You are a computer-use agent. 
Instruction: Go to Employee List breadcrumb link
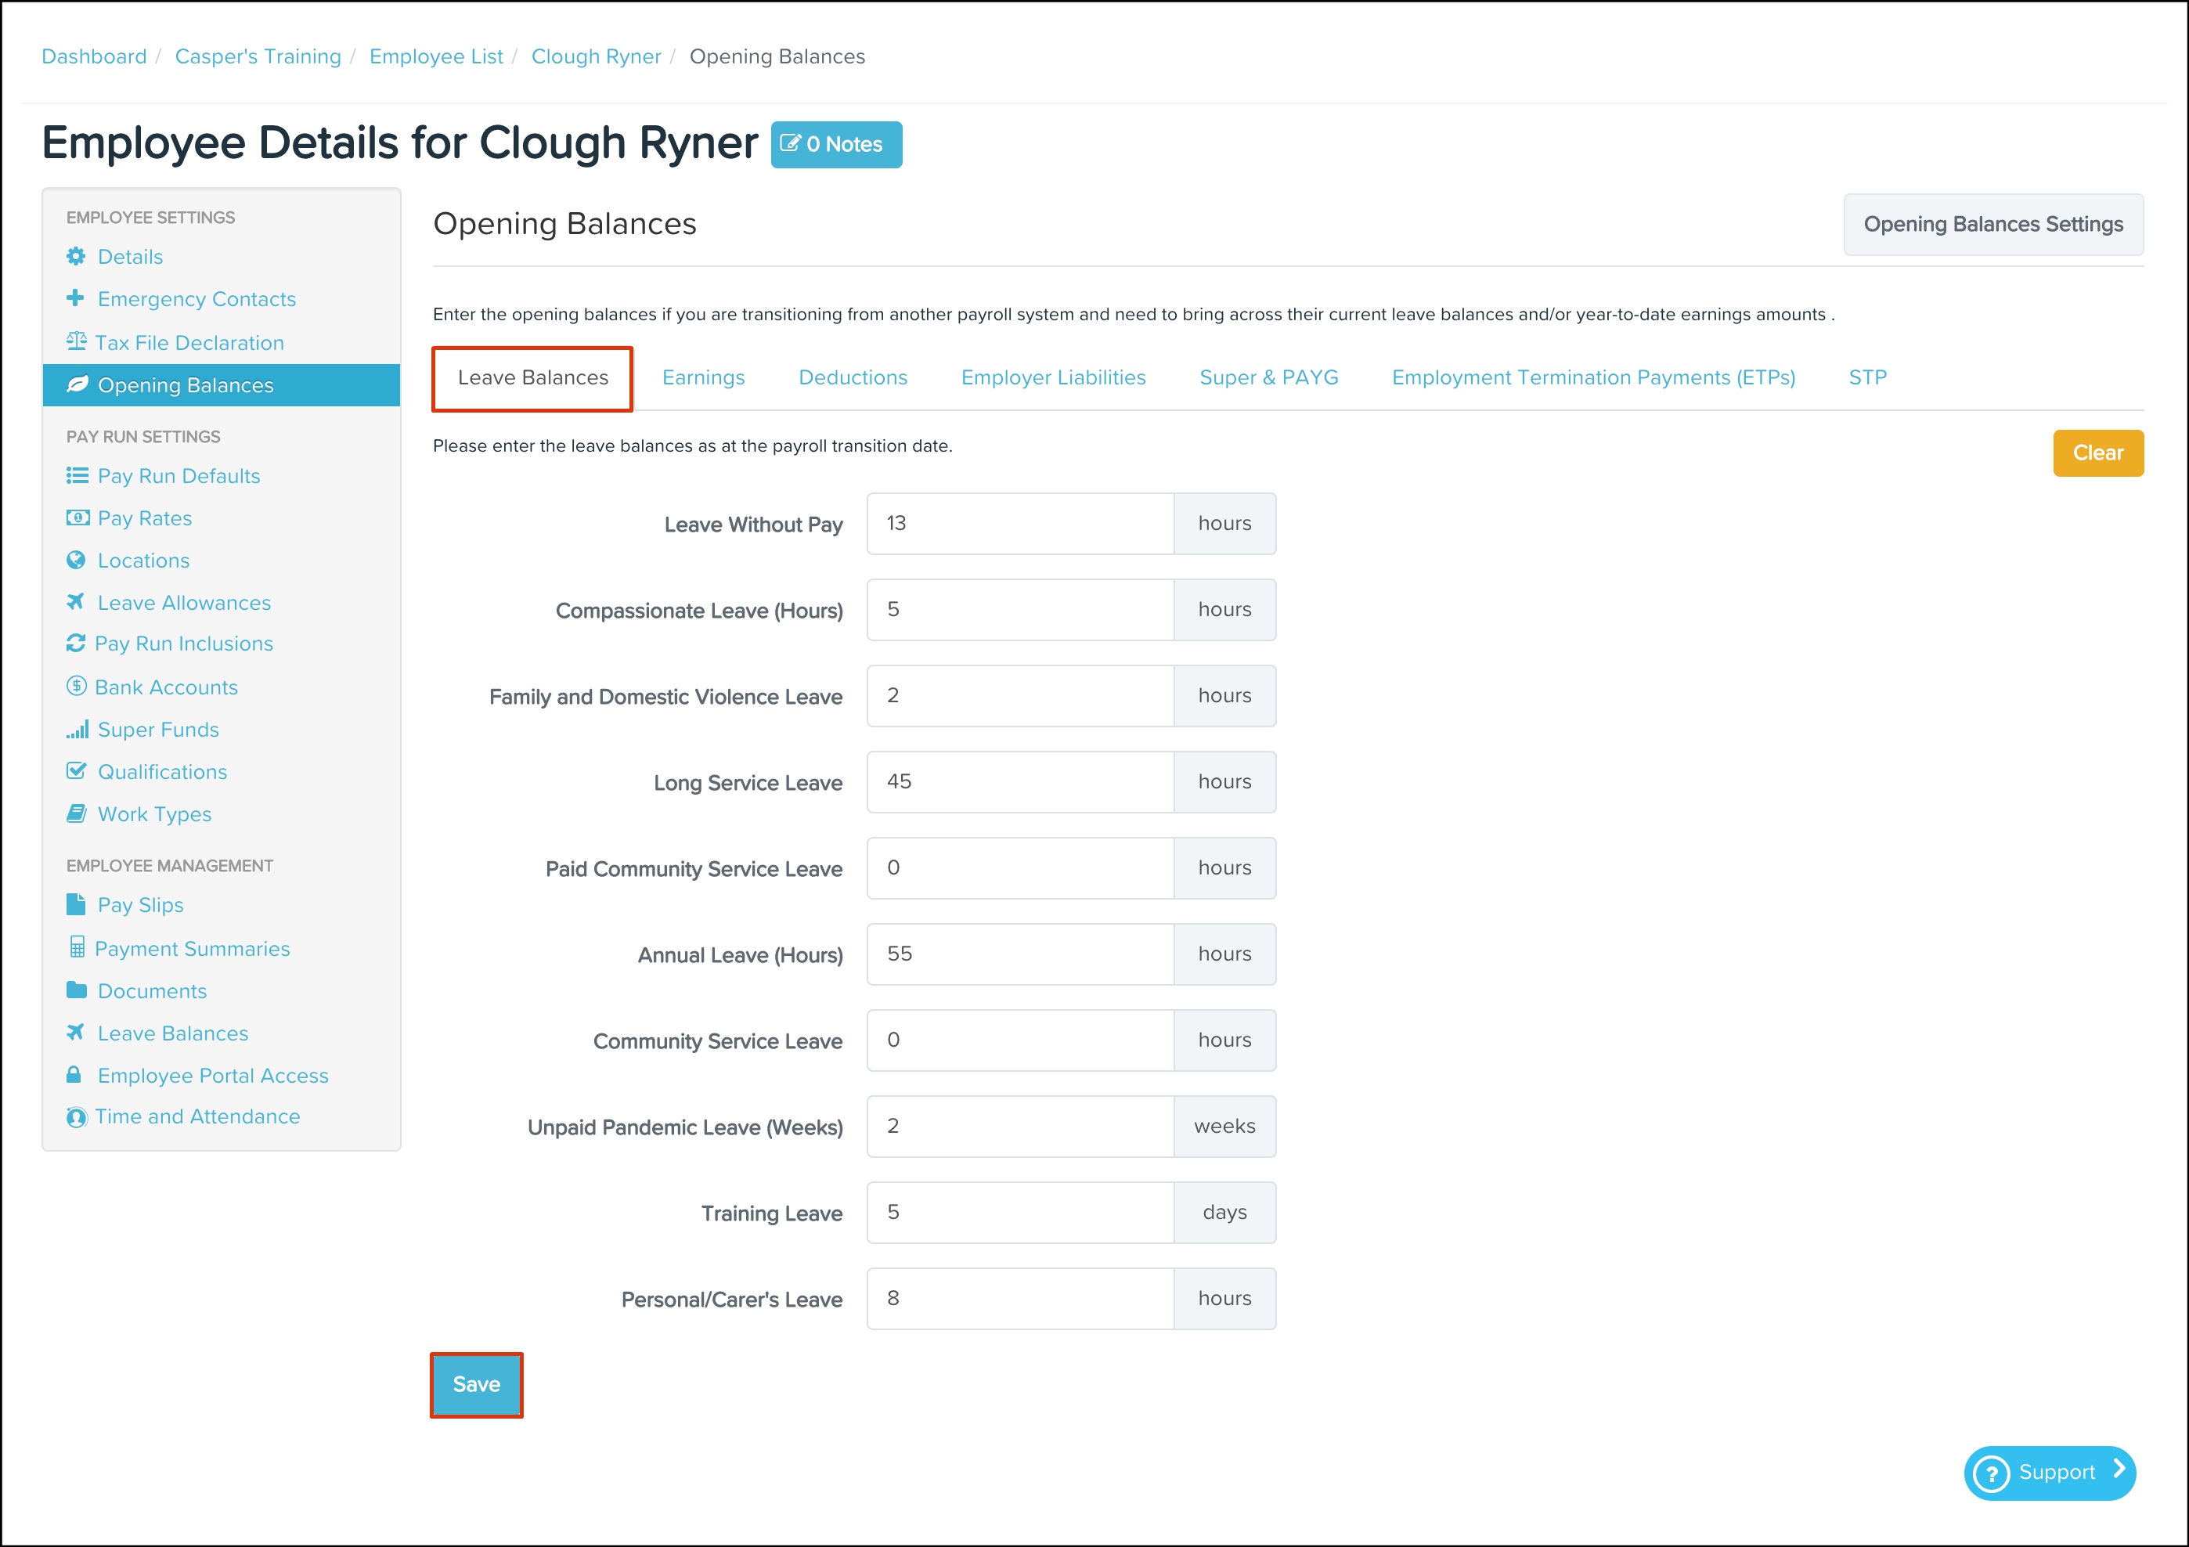coord(436,56)
